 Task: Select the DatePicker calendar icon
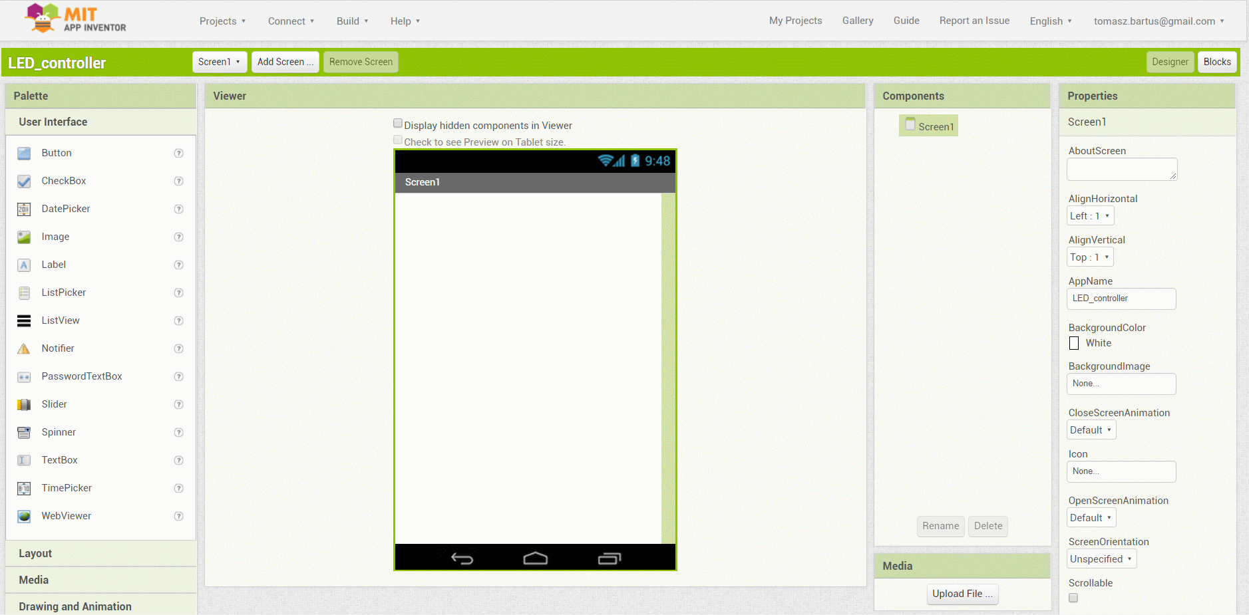(x=24, y=209)
